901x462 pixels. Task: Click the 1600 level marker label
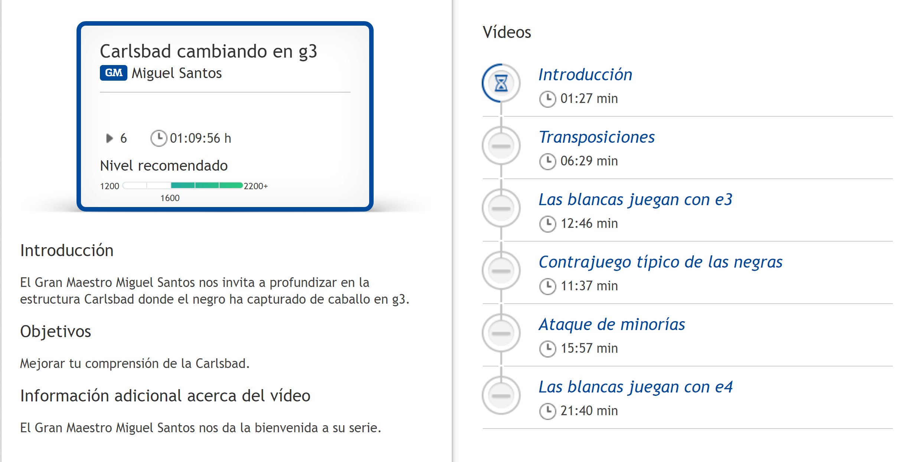pyautogui.click(x=170, y=198)
